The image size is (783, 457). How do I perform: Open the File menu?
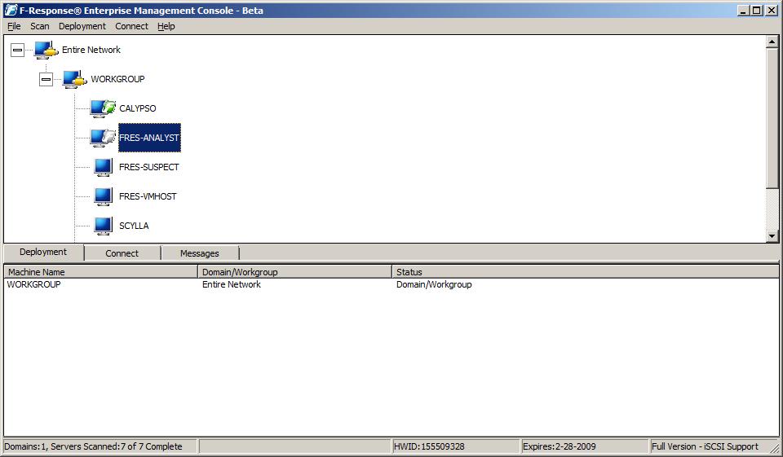[14, 26]
